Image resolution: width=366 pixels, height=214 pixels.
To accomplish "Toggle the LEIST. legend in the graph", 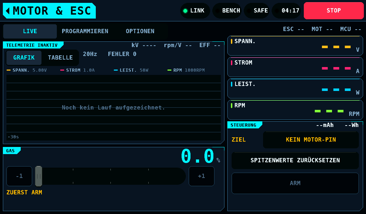I will tap(131, 70).
